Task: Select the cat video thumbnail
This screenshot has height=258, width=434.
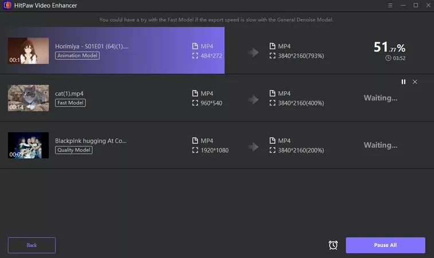Action: pyautogui.click(x=28, y=98)
